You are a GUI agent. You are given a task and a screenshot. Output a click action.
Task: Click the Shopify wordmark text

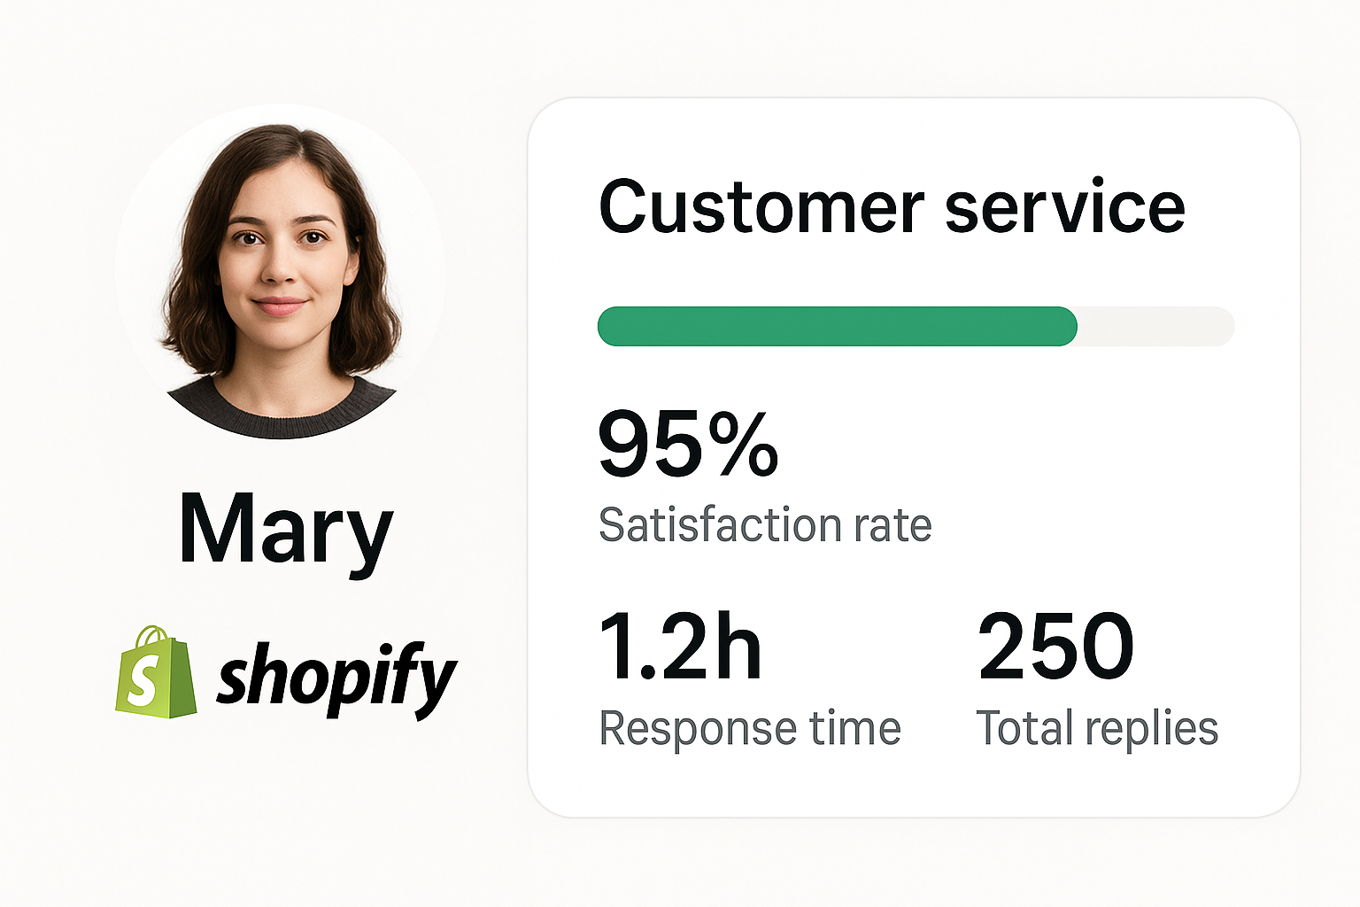(336, 678)
